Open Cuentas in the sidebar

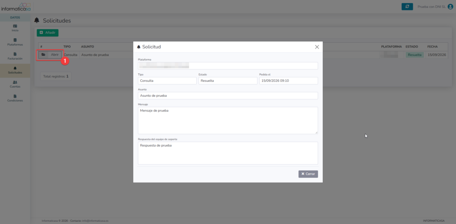[15, 84]
